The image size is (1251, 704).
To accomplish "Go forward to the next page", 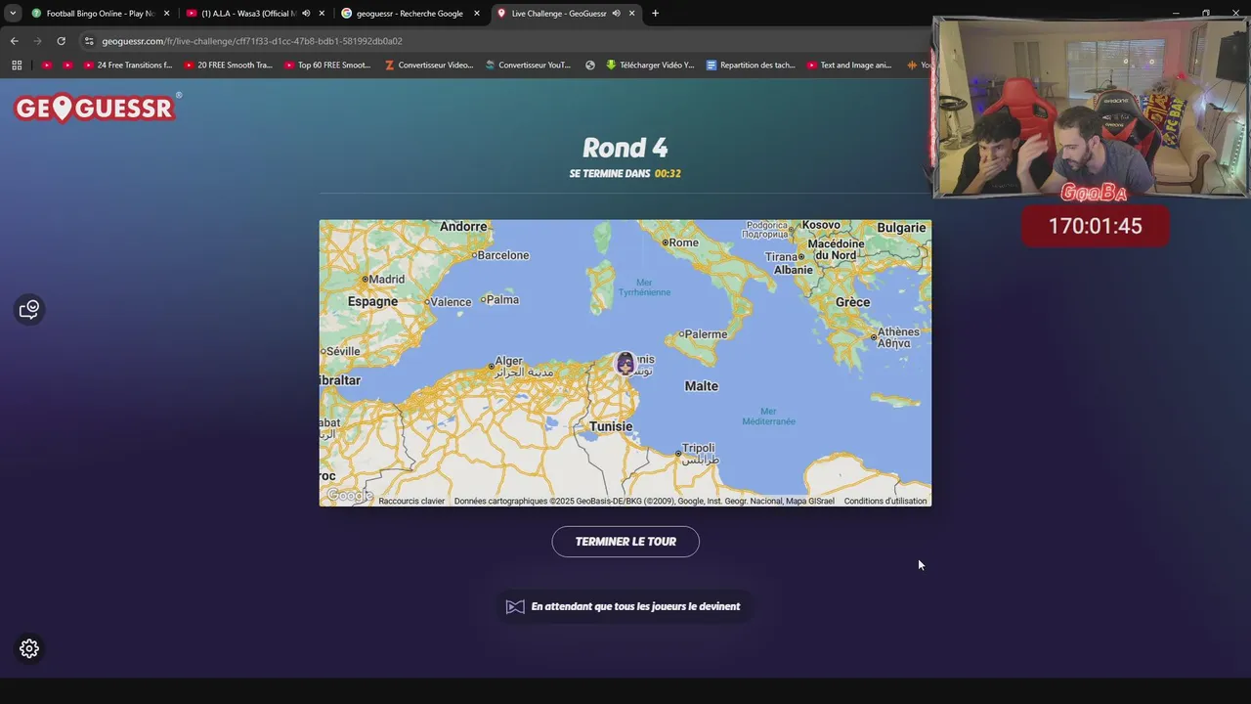I will 37,41.
